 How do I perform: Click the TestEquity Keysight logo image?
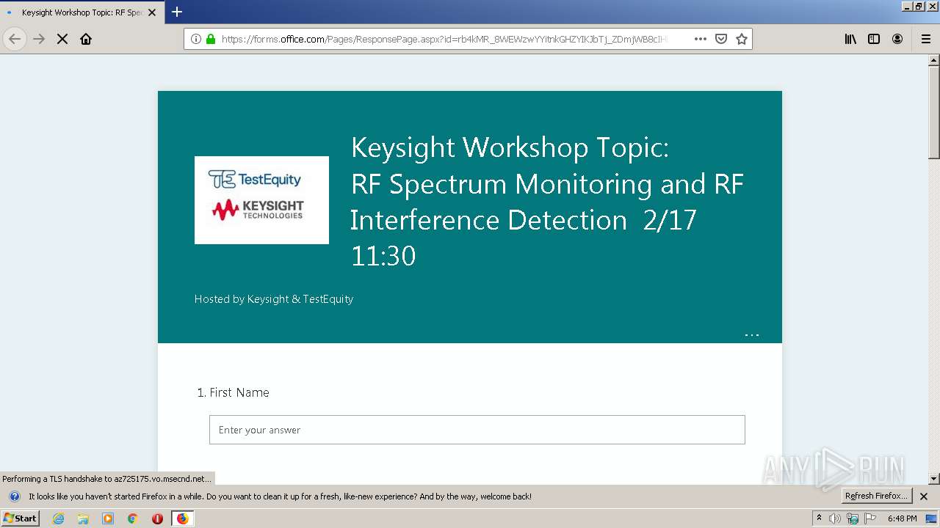(261, 200)
